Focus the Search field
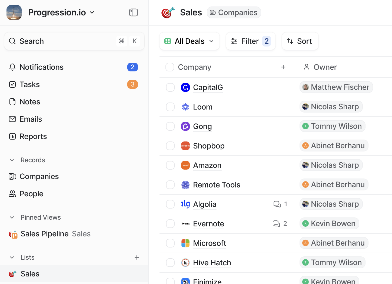Viewport: 392px width, 284px height. click(74, 41)
